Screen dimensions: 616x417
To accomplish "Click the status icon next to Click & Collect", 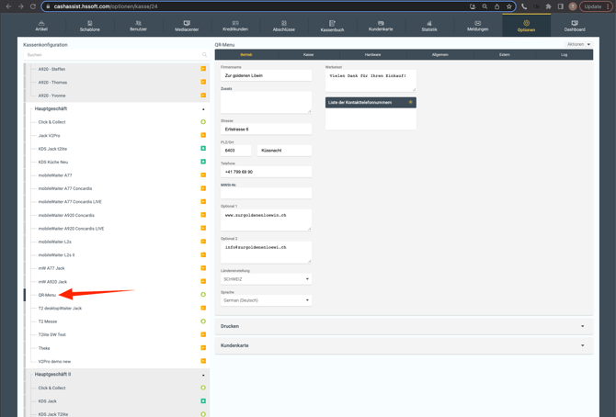I will (203, 122).
